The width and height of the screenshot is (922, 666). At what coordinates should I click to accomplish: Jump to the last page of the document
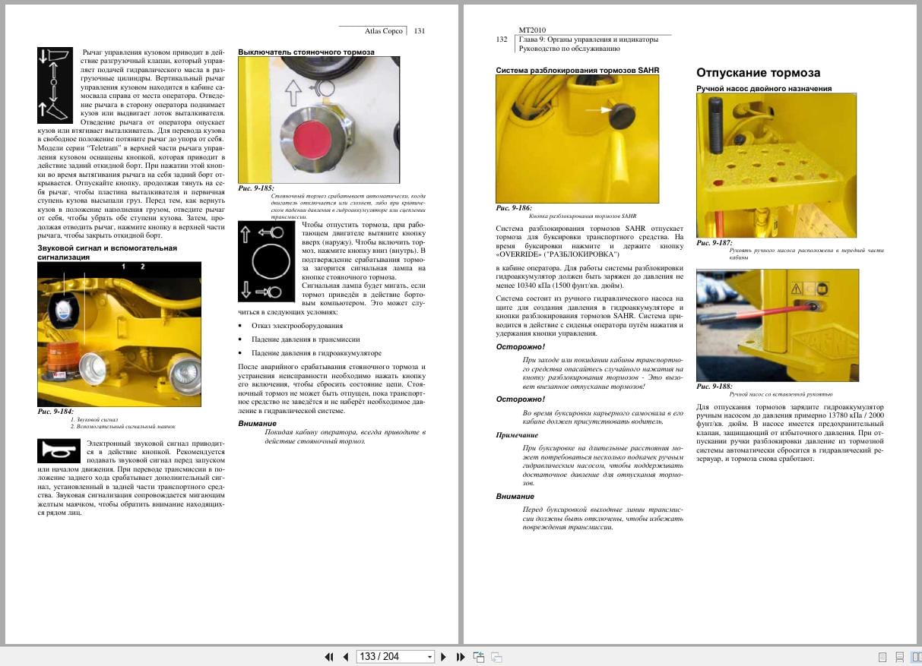460,657
